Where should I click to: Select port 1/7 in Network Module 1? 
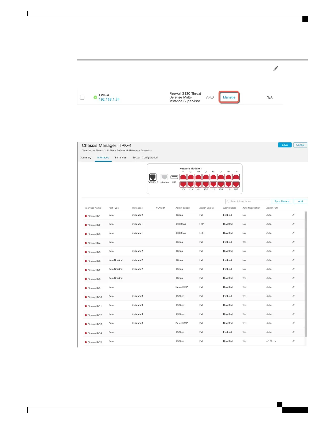(228, 177)
